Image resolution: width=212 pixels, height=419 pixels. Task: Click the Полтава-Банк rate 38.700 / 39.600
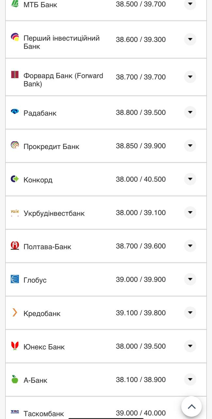[140, 246]
